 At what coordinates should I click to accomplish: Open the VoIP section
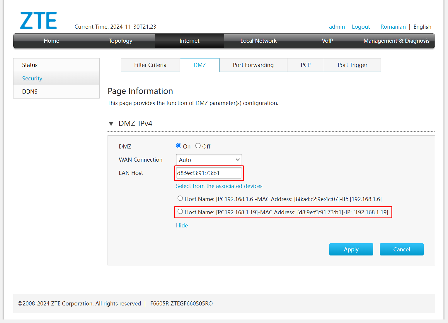327,41
